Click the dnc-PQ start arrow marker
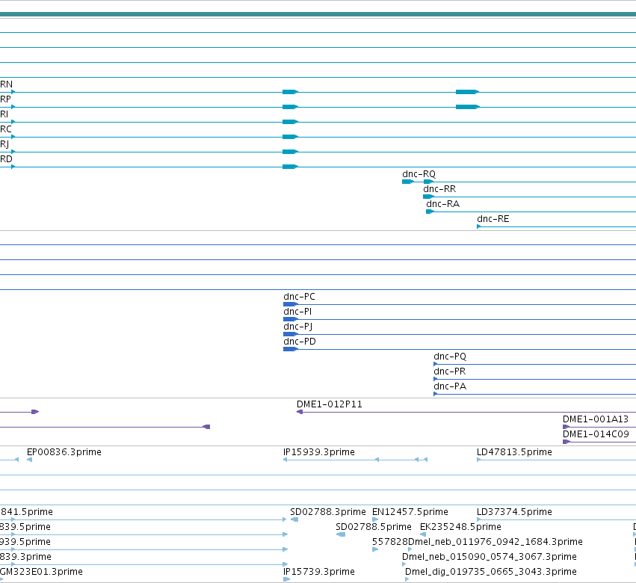This screenshot has height=583, width=636. coord(436,364)
